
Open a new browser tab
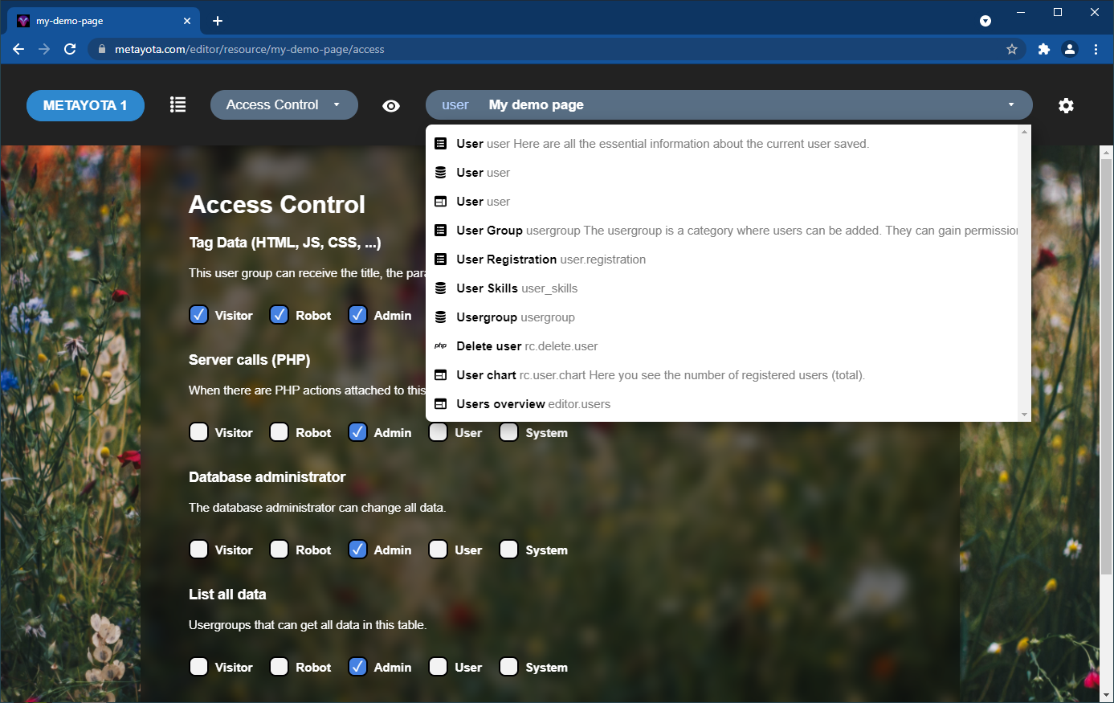pos(218,21)
